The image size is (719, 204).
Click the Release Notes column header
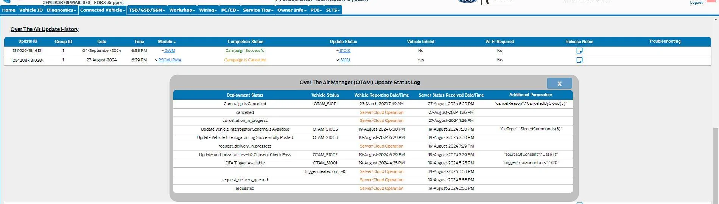click(579, 42)
